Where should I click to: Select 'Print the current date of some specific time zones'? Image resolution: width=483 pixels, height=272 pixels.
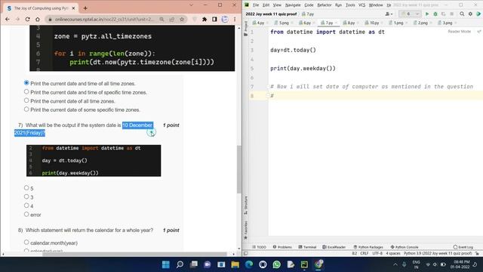pyautogui.click(x=26, y=109)
